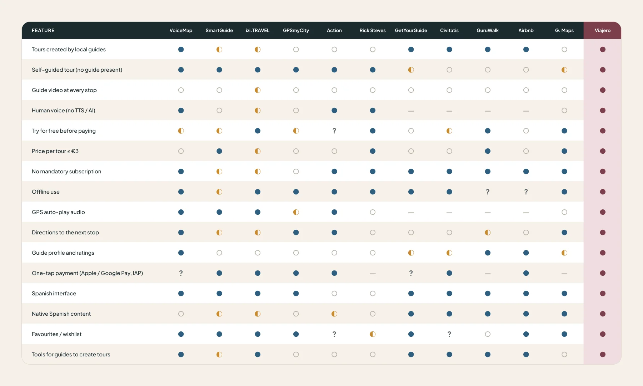Click VoiceMap question mark in One-tap payment row
The width and height of the screenshot is (643, 386).
click(181, 273)
